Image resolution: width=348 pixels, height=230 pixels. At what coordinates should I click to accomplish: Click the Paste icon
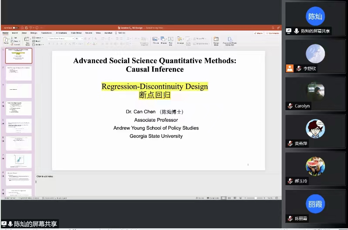pos(6,40)
